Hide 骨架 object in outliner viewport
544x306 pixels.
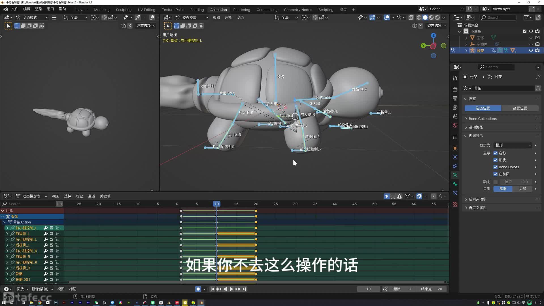click(531, 50)
